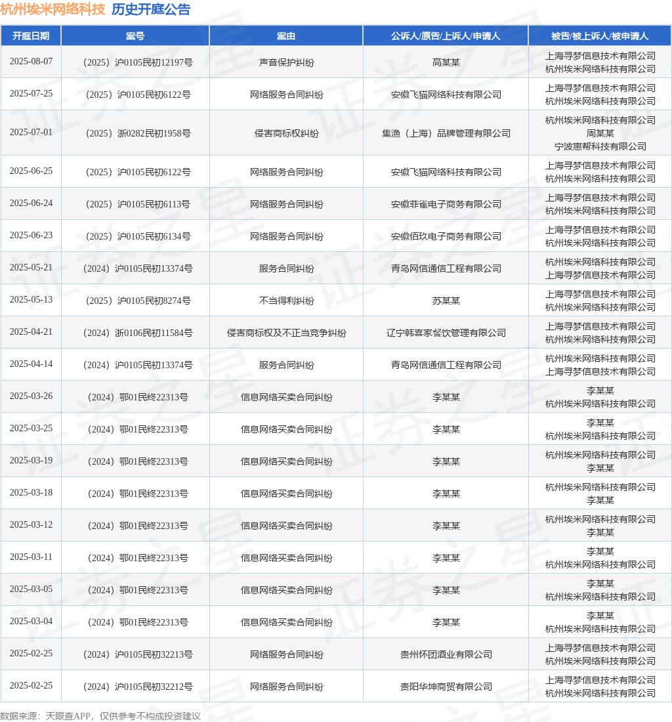Click 侵害商标权及不正当竞争纠纷 cell
This screenshot has width=672, height=722.
286,333
